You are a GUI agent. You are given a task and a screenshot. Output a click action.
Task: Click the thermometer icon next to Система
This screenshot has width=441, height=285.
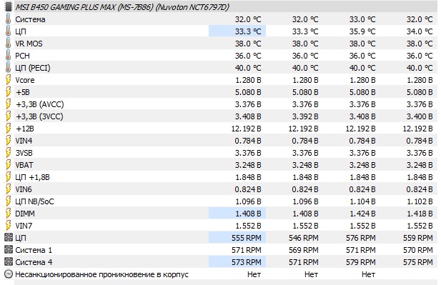coord(8,19)
